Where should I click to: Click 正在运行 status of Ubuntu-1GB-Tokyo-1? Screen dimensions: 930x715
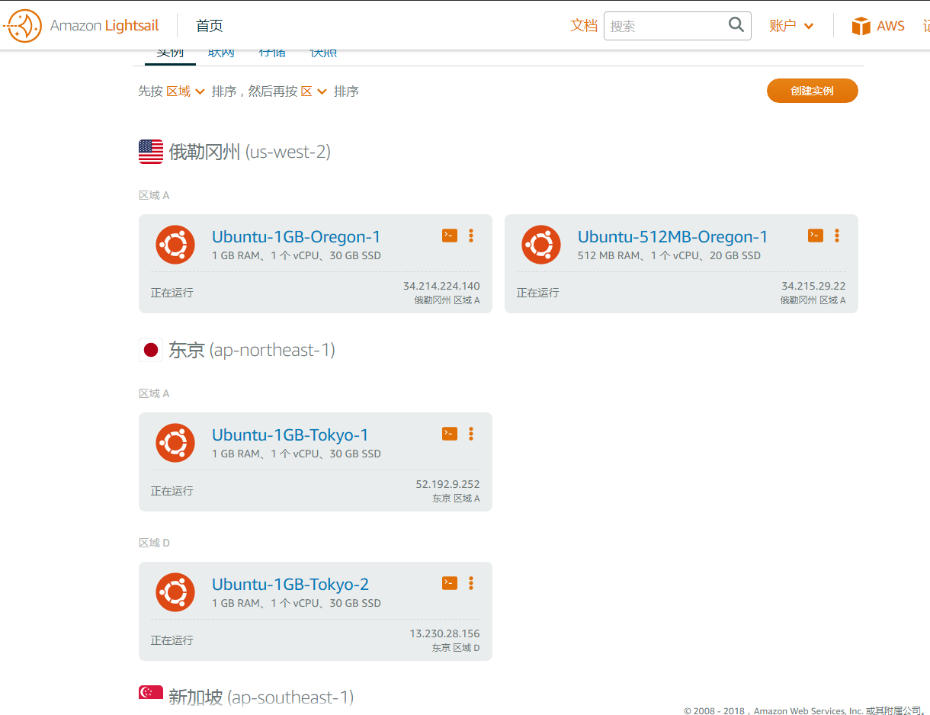[172, 491]
